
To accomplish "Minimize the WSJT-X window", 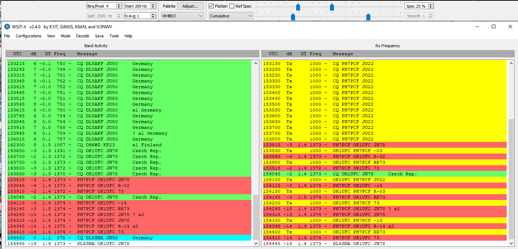I will [x=477, y=26].
